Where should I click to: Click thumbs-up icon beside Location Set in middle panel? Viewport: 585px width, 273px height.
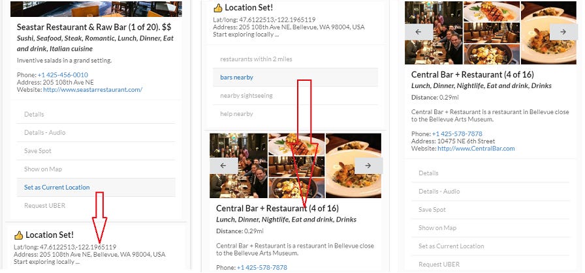pyautogui.click(x=218, y=8)
